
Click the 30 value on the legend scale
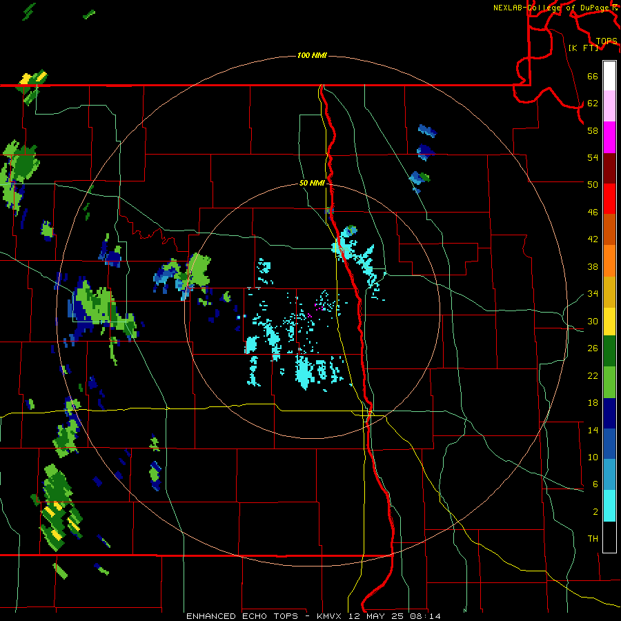click(x=593, y=321)
